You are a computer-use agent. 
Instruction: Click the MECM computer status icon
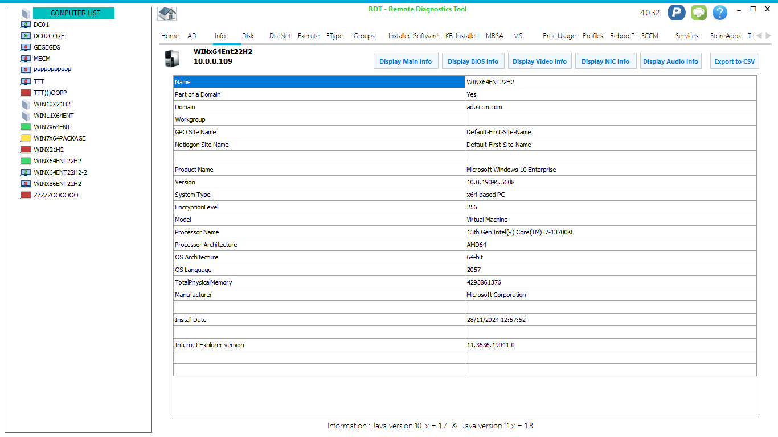pyautogui.click(x=26, y=59)
